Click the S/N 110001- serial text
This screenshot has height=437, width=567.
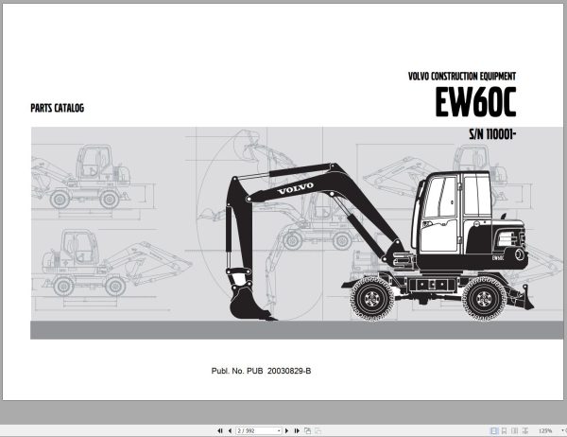click(492, 134)
